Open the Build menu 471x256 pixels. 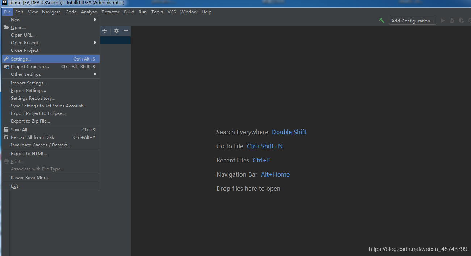129,12
